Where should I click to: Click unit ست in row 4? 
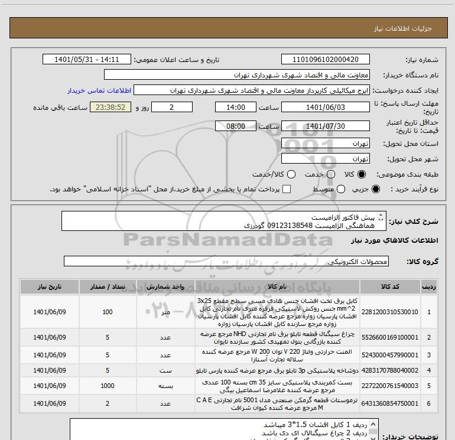tap(165, 370)
